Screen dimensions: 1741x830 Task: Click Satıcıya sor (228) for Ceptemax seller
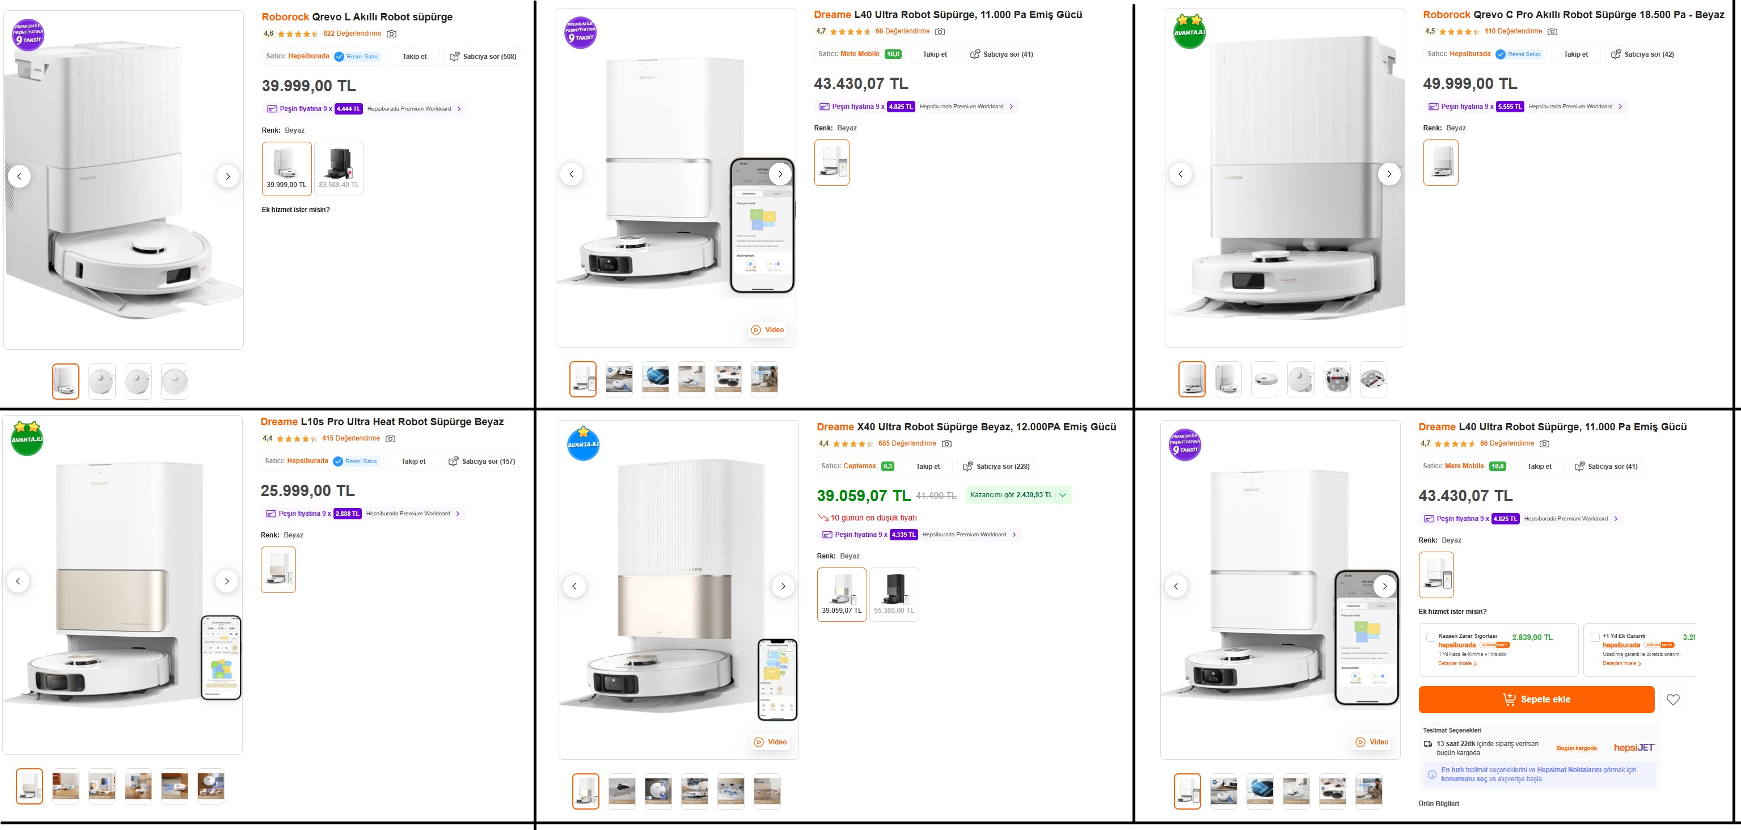[996, 467]
